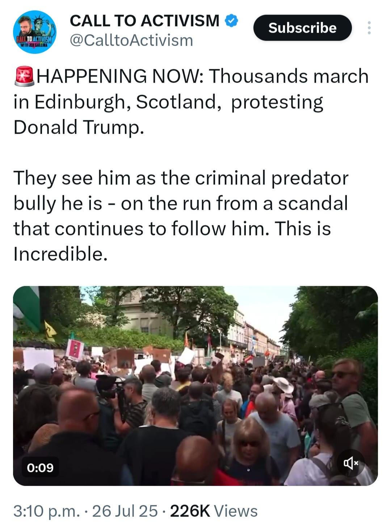Open the 226K Views count

pyautogui.click(x=214, y=511)
